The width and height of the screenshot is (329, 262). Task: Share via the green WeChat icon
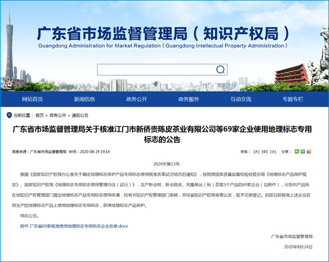[x=297, y=151]
